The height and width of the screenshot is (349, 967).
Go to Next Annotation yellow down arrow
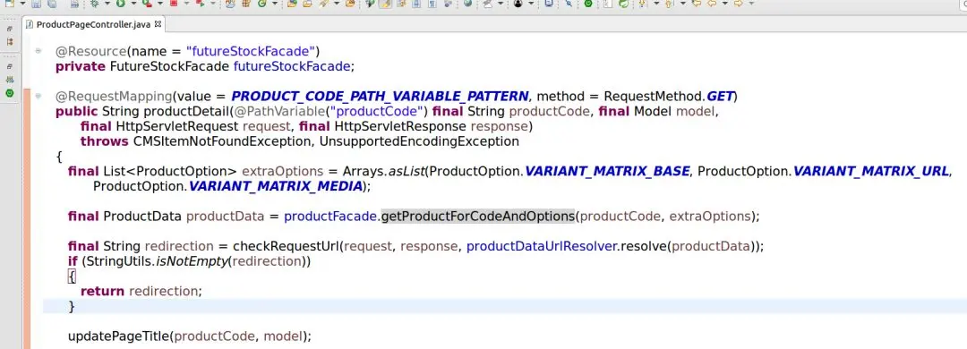coord(642,4)
